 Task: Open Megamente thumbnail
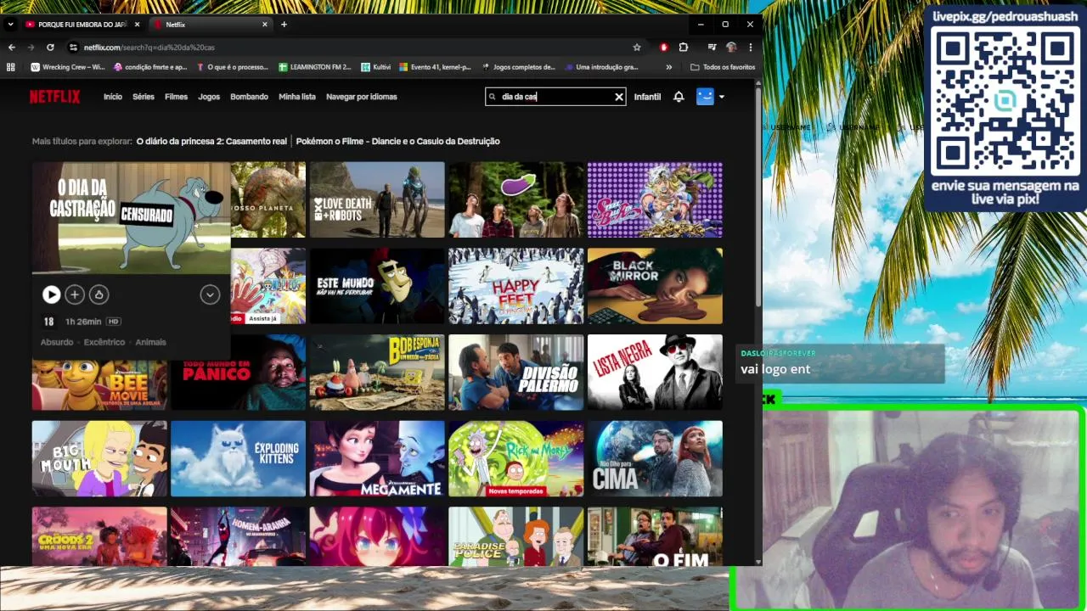[x=377, y=459]
